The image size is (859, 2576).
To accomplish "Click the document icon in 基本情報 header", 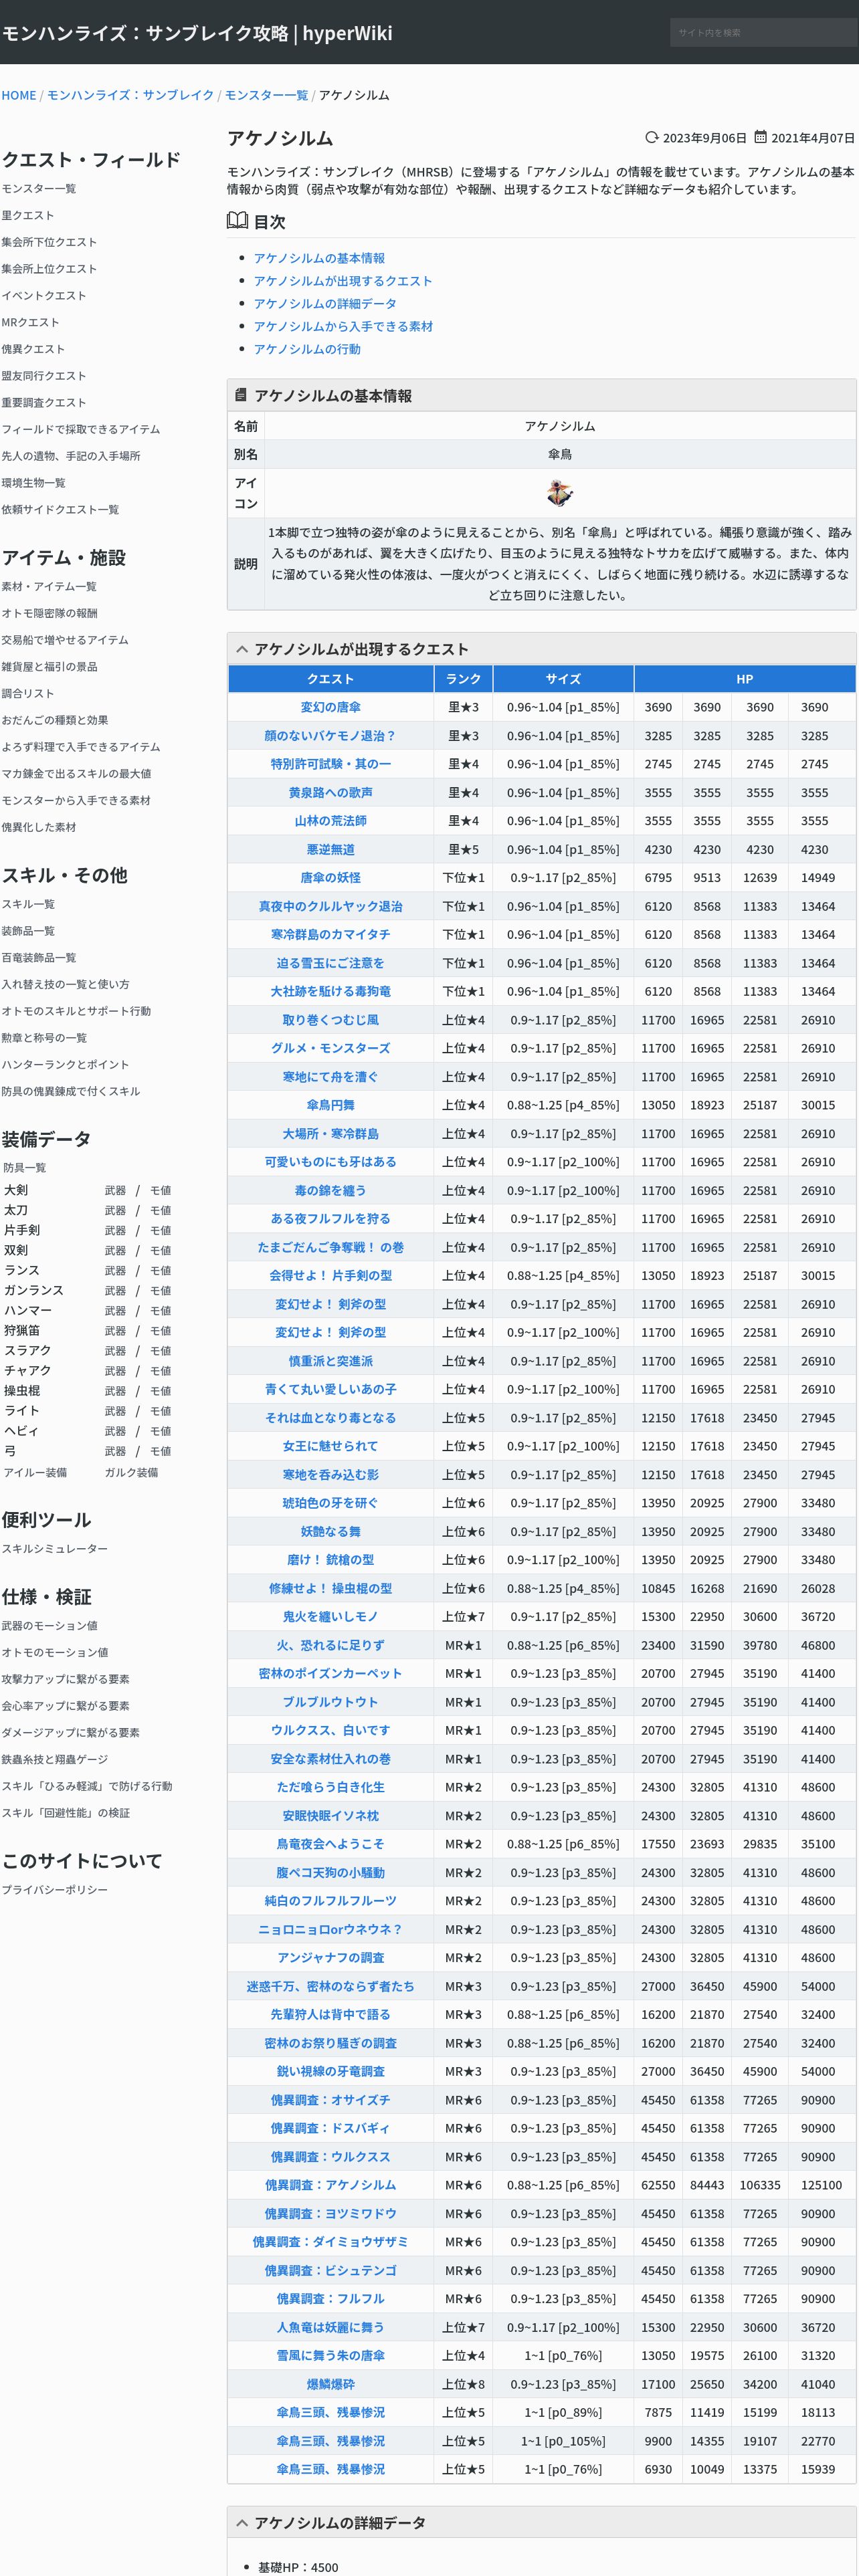I will tap(241, 395).
